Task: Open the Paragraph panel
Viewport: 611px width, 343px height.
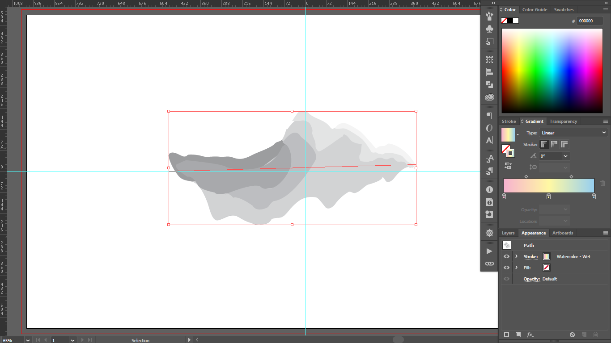Action: pyautogui.click(x=489, y=115)
